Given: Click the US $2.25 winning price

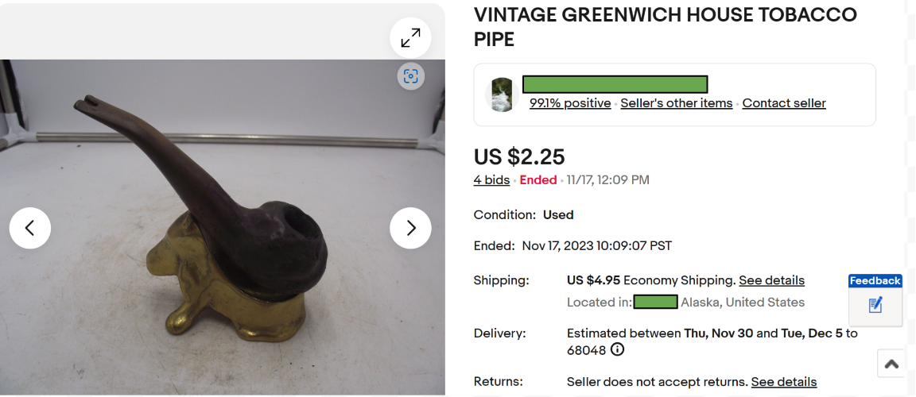Looking at the screenshot, I should coord(519,157).
